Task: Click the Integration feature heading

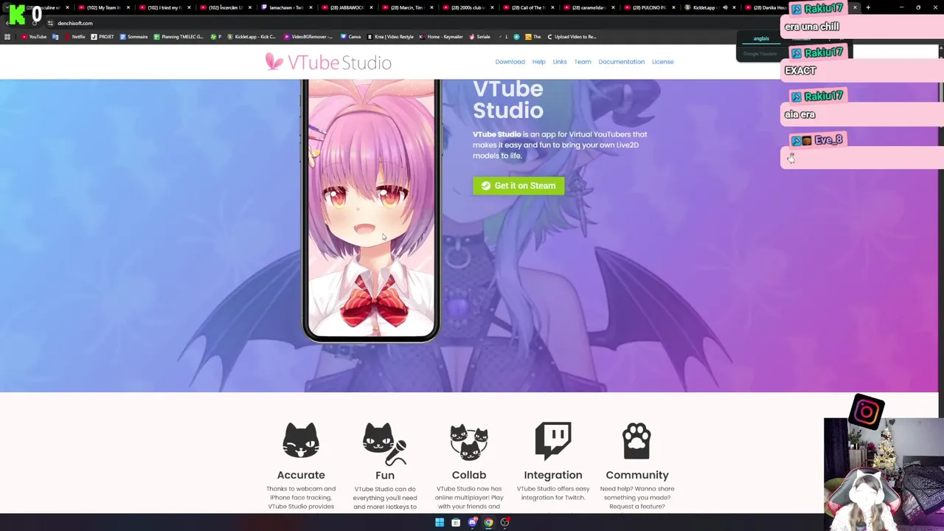Action: pos(553,475)
